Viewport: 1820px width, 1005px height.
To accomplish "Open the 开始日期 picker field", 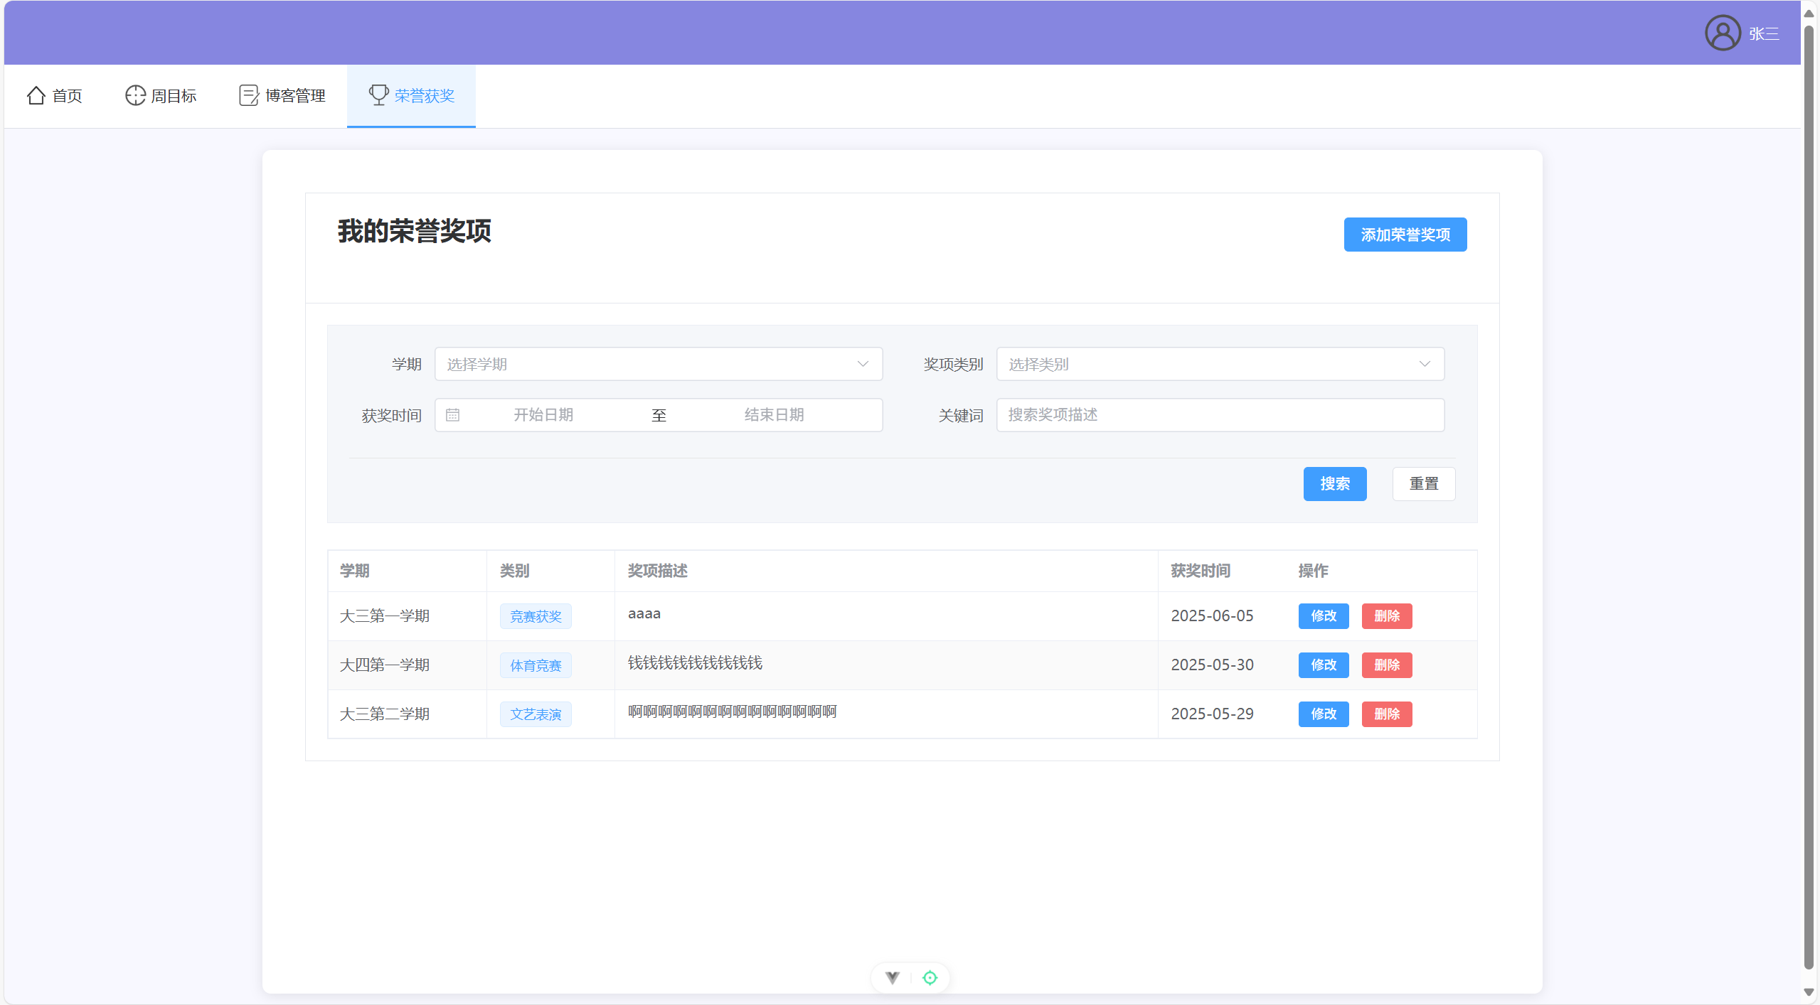I will pos(543,415).
